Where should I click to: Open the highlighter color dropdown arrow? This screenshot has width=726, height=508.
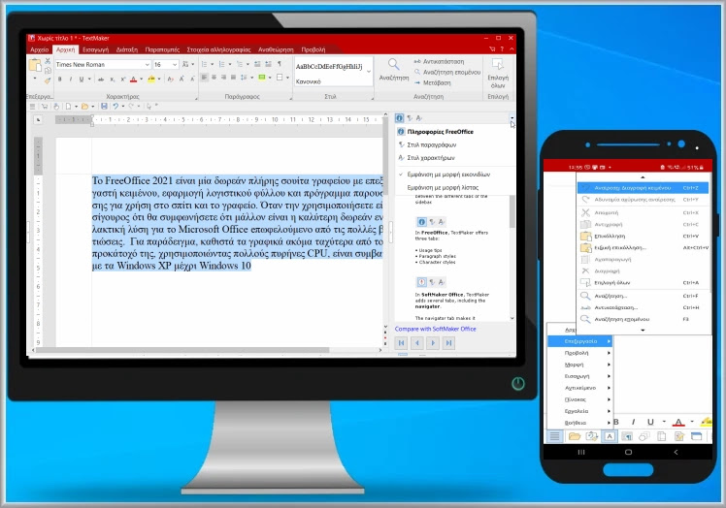click(x=159, y=79)
